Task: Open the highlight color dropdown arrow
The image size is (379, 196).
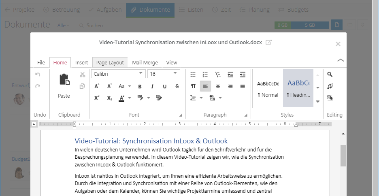Action: tap(149, 98)
